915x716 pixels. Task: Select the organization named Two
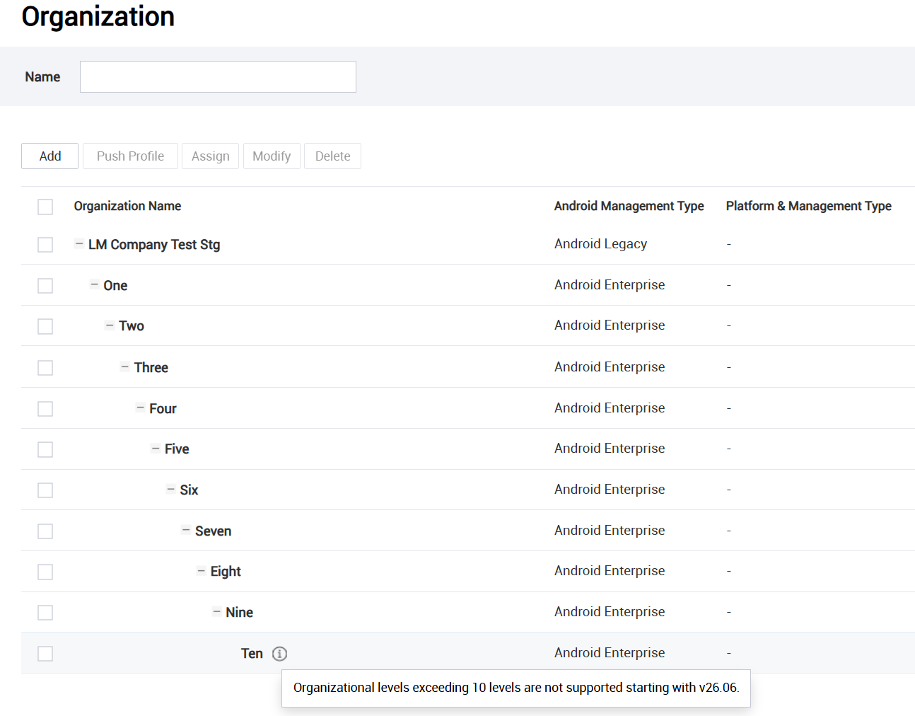[132, 326]
